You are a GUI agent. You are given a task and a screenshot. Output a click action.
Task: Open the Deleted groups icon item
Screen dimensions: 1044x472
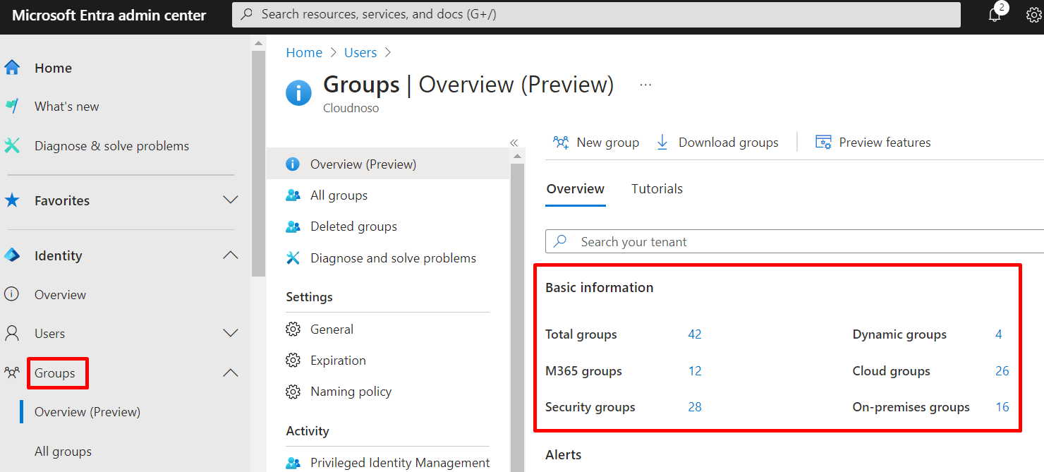click(x=293, y=226)
